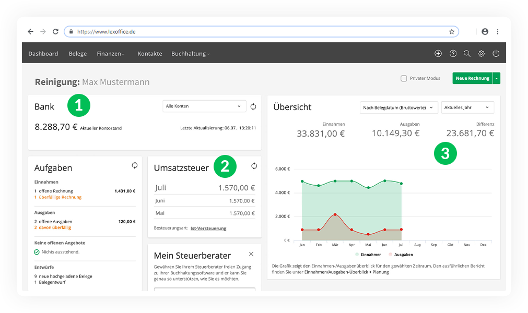Open the Einnahmen/Ausgaben-Überblick + Planung link
The width and height of the screenshot is (528, 313).
click(x=346, y=272)
